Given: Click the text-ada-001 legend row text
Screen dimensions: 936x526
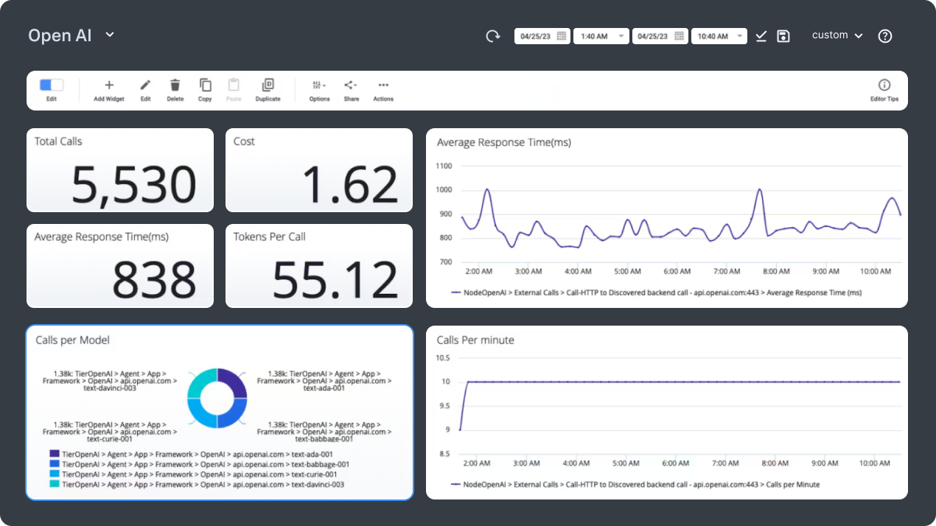Looking at the screenshot, I should (198, 455).
